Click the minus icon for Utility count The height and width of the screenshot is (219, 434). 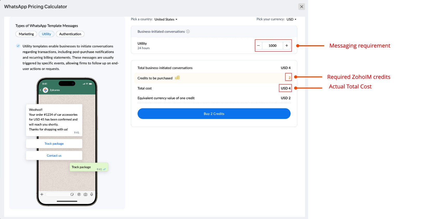point(258,46)
